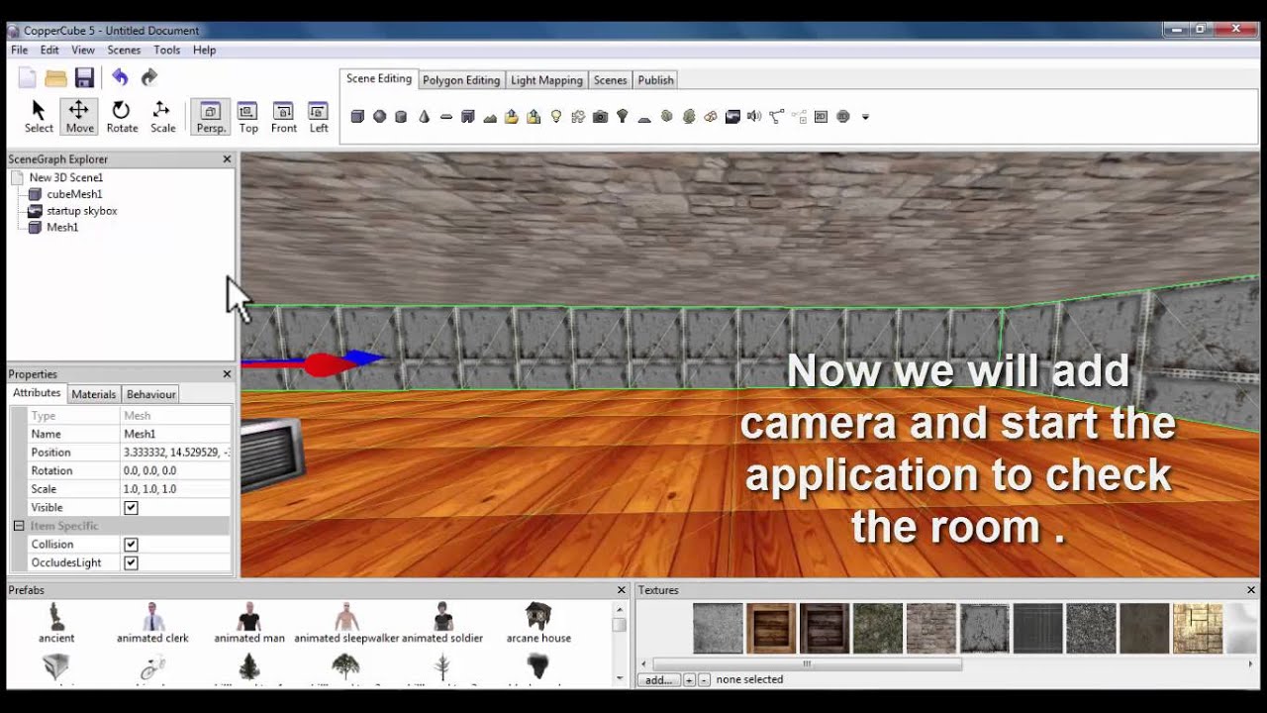
Task: Select startup skybox in scene tree
Action: click(x=81, y=211)
